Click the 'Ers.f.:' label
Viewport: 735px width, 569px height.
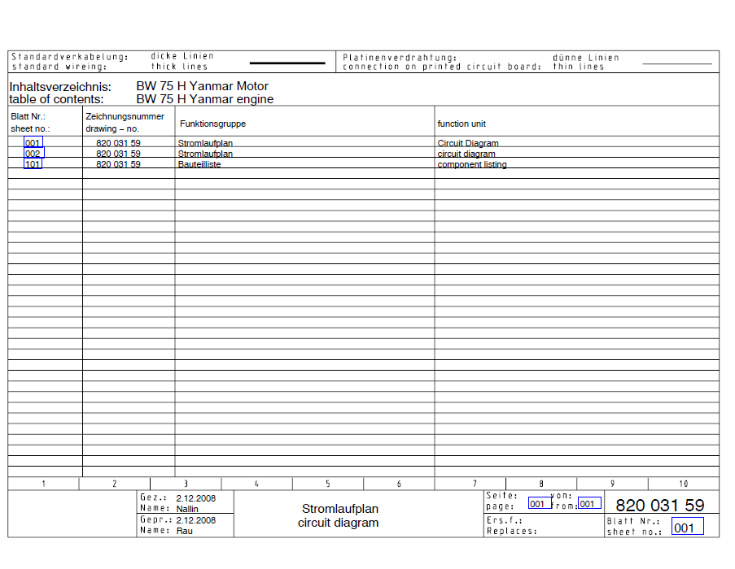(x=505, y=520)
